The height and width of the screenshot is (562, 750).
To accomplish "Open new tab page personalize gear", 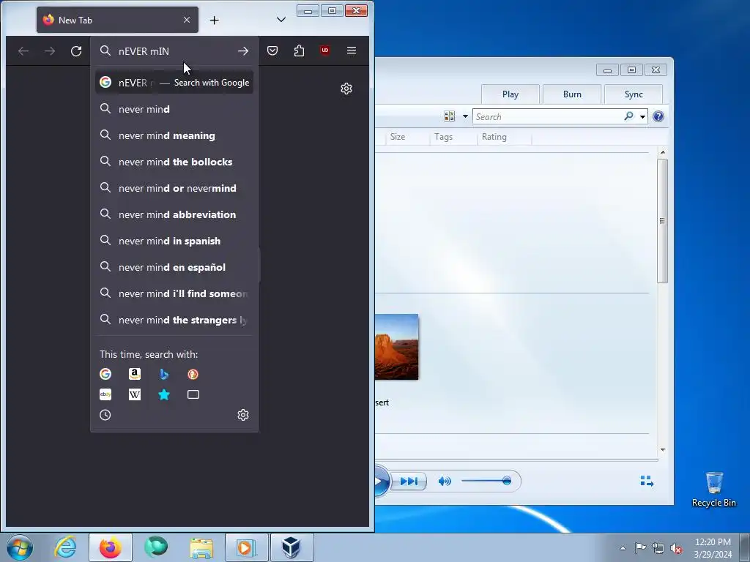I will click(x=346, y=89).
